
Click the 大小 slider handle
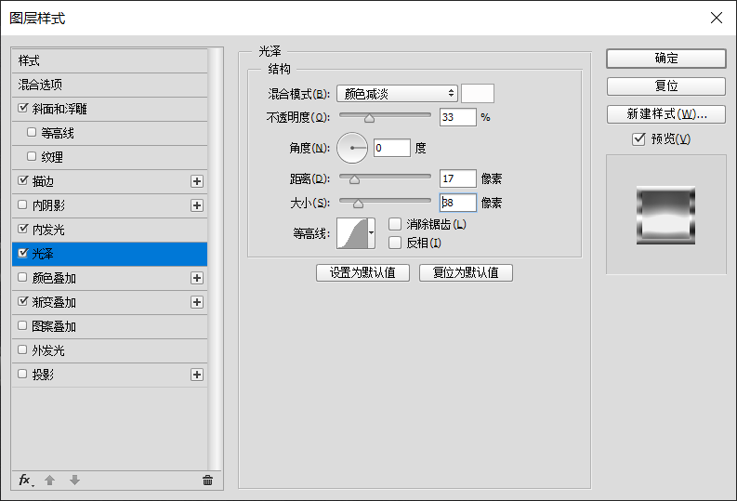click(x=358, y=204)
